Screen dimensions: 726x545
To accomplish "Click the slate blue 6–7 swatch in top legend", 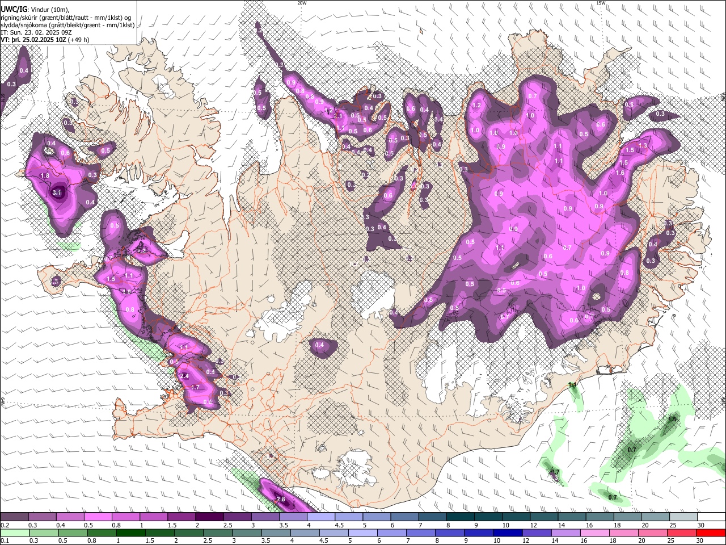I will [x=406, y=517].
